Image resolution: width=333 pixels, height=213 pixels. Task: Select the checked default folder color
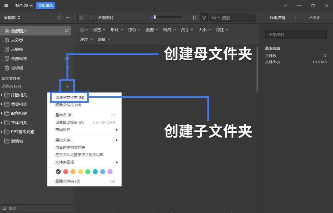coord(58,172)
